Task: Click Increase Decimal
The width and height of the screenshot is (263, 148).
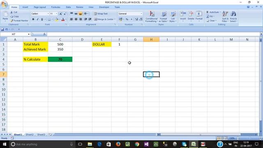Action: tap(136, 19)
